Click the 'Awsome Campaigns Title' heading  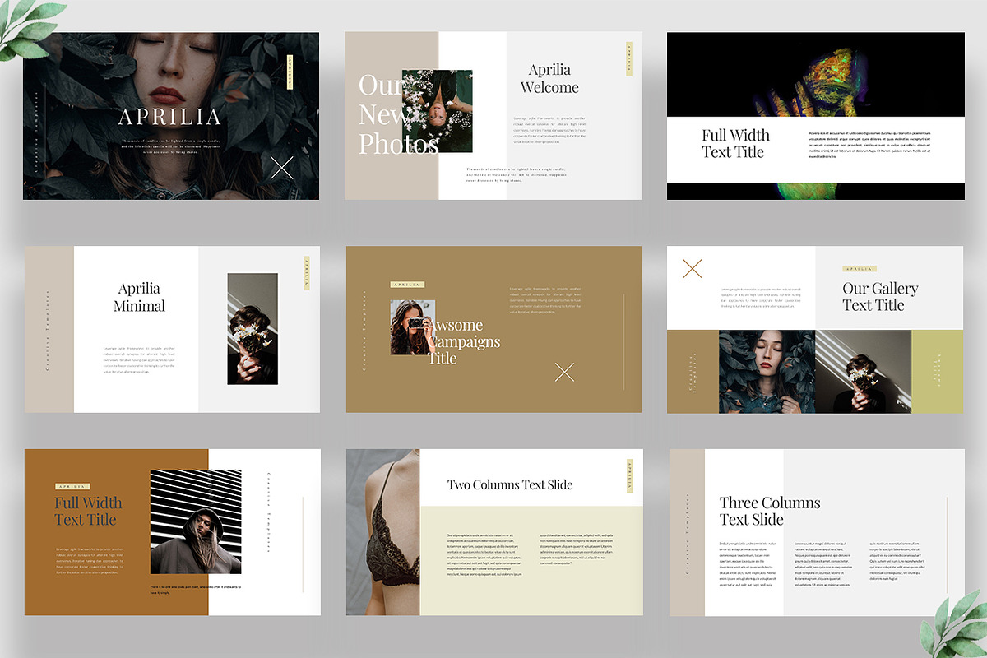[x=463, y=341]
